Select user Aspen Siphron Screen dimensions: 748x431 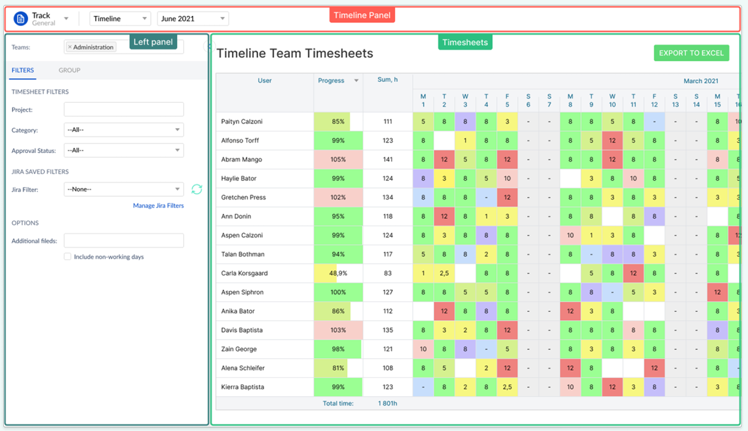pyautogui.click(x=242, y=292)
